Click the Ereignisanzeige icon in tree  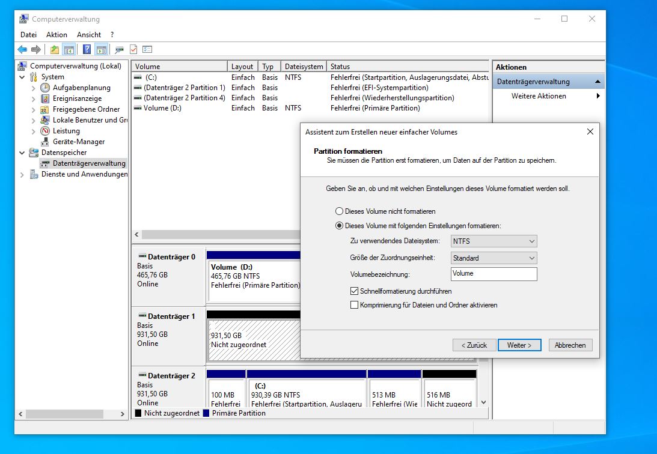(x=45, y=98)
